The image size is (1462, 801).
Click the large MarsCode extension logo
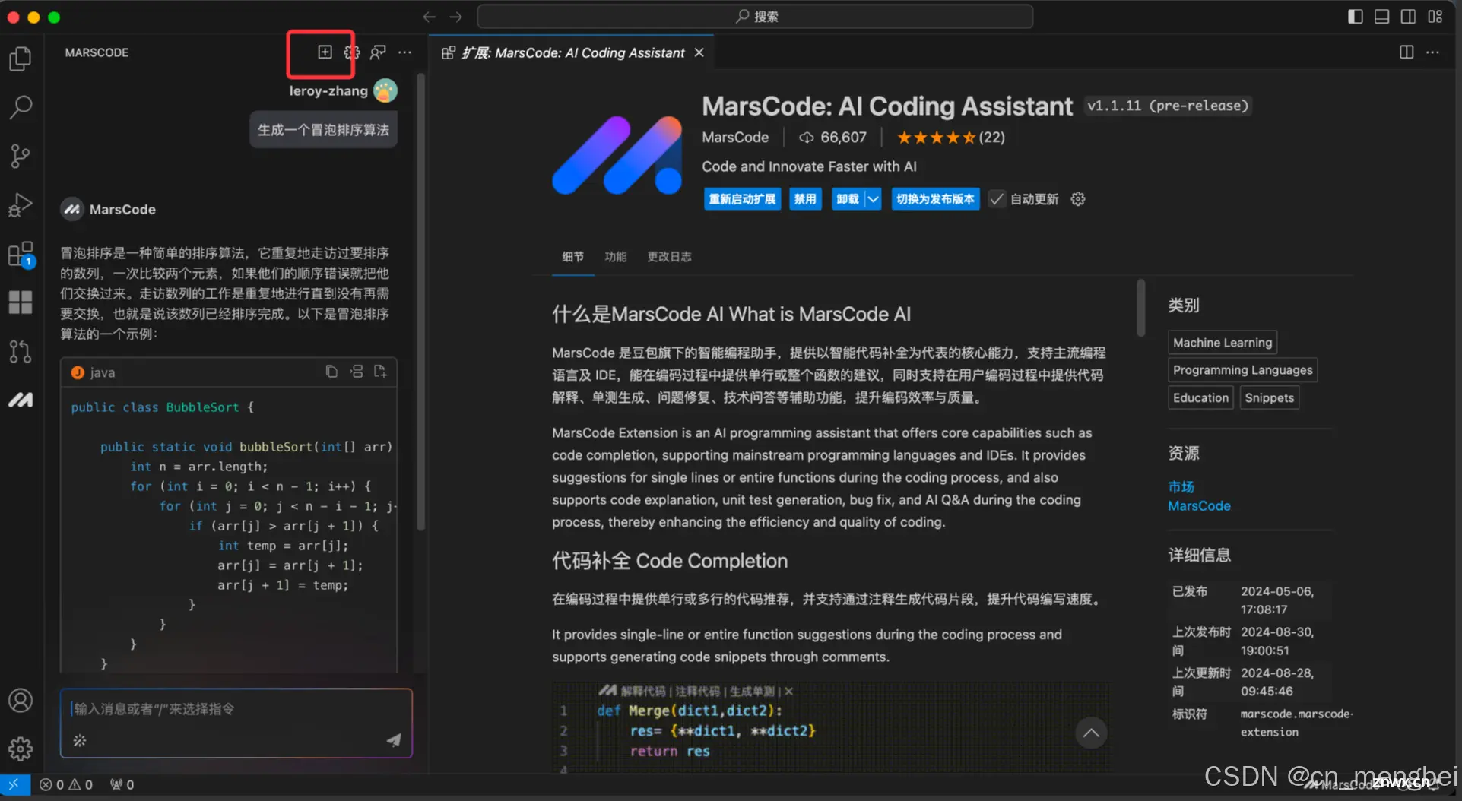617,155
